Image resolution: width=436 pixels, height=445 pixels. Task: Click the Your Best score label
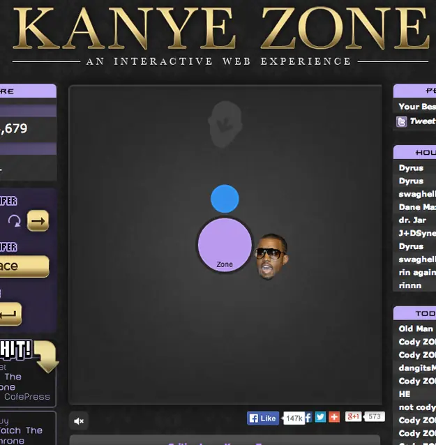pos(416,107)
